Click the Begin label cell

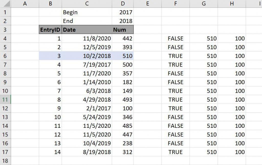tap(87, 12)
